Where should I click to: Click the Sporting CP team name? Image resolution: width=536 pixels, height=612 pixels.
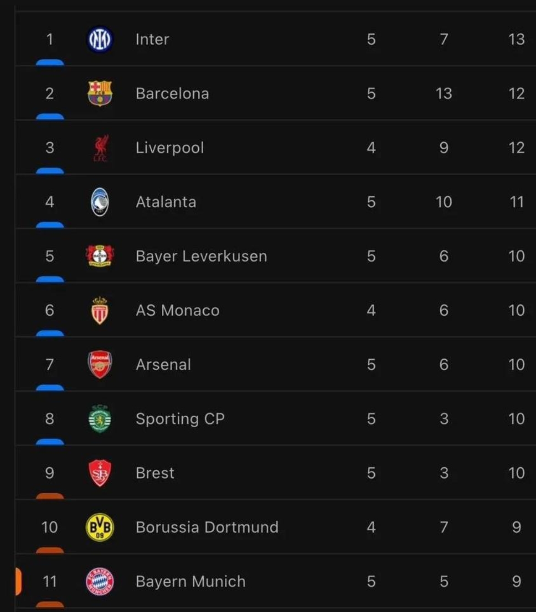pos(180,418)
